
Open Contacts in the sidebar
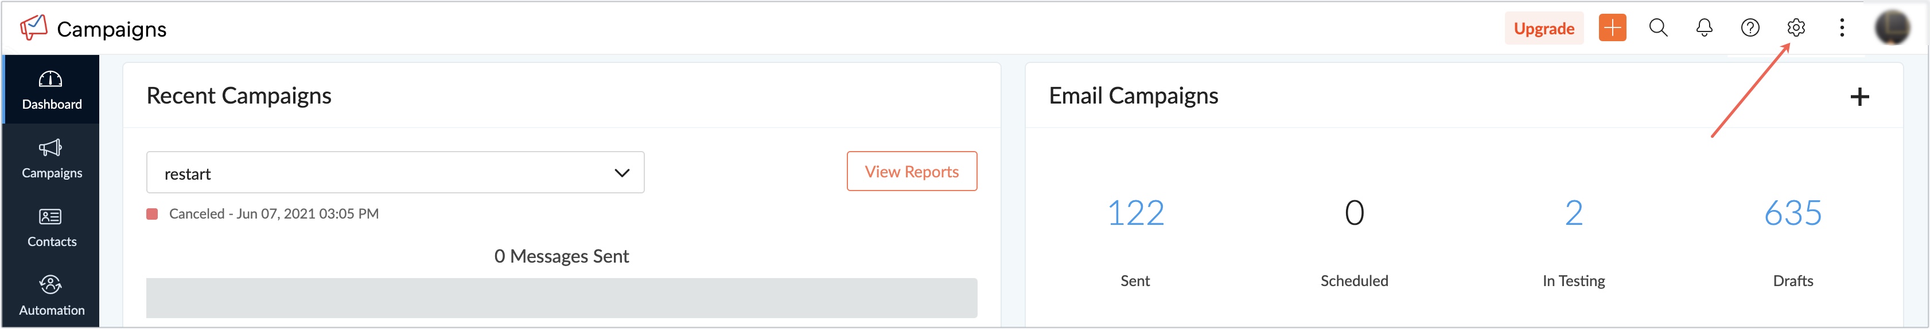tap(51, 227)
